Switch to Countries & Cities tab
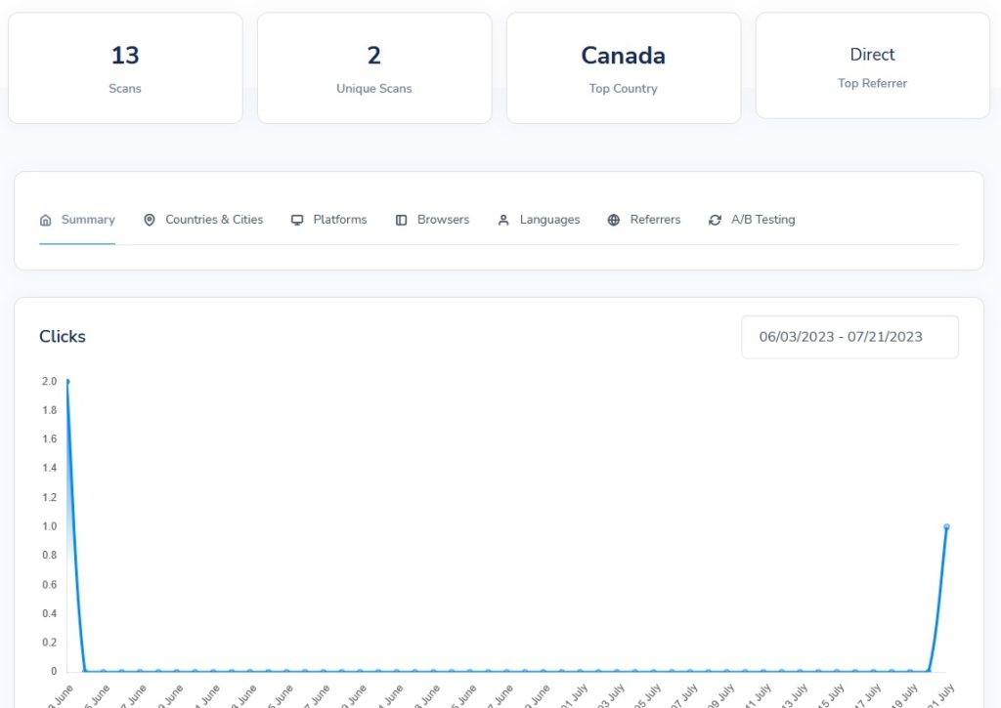Viewport: 1001px width, 708px height. [x=203, y=220]
